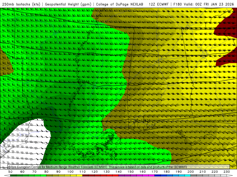Click the legend value 210

(203, 172)
